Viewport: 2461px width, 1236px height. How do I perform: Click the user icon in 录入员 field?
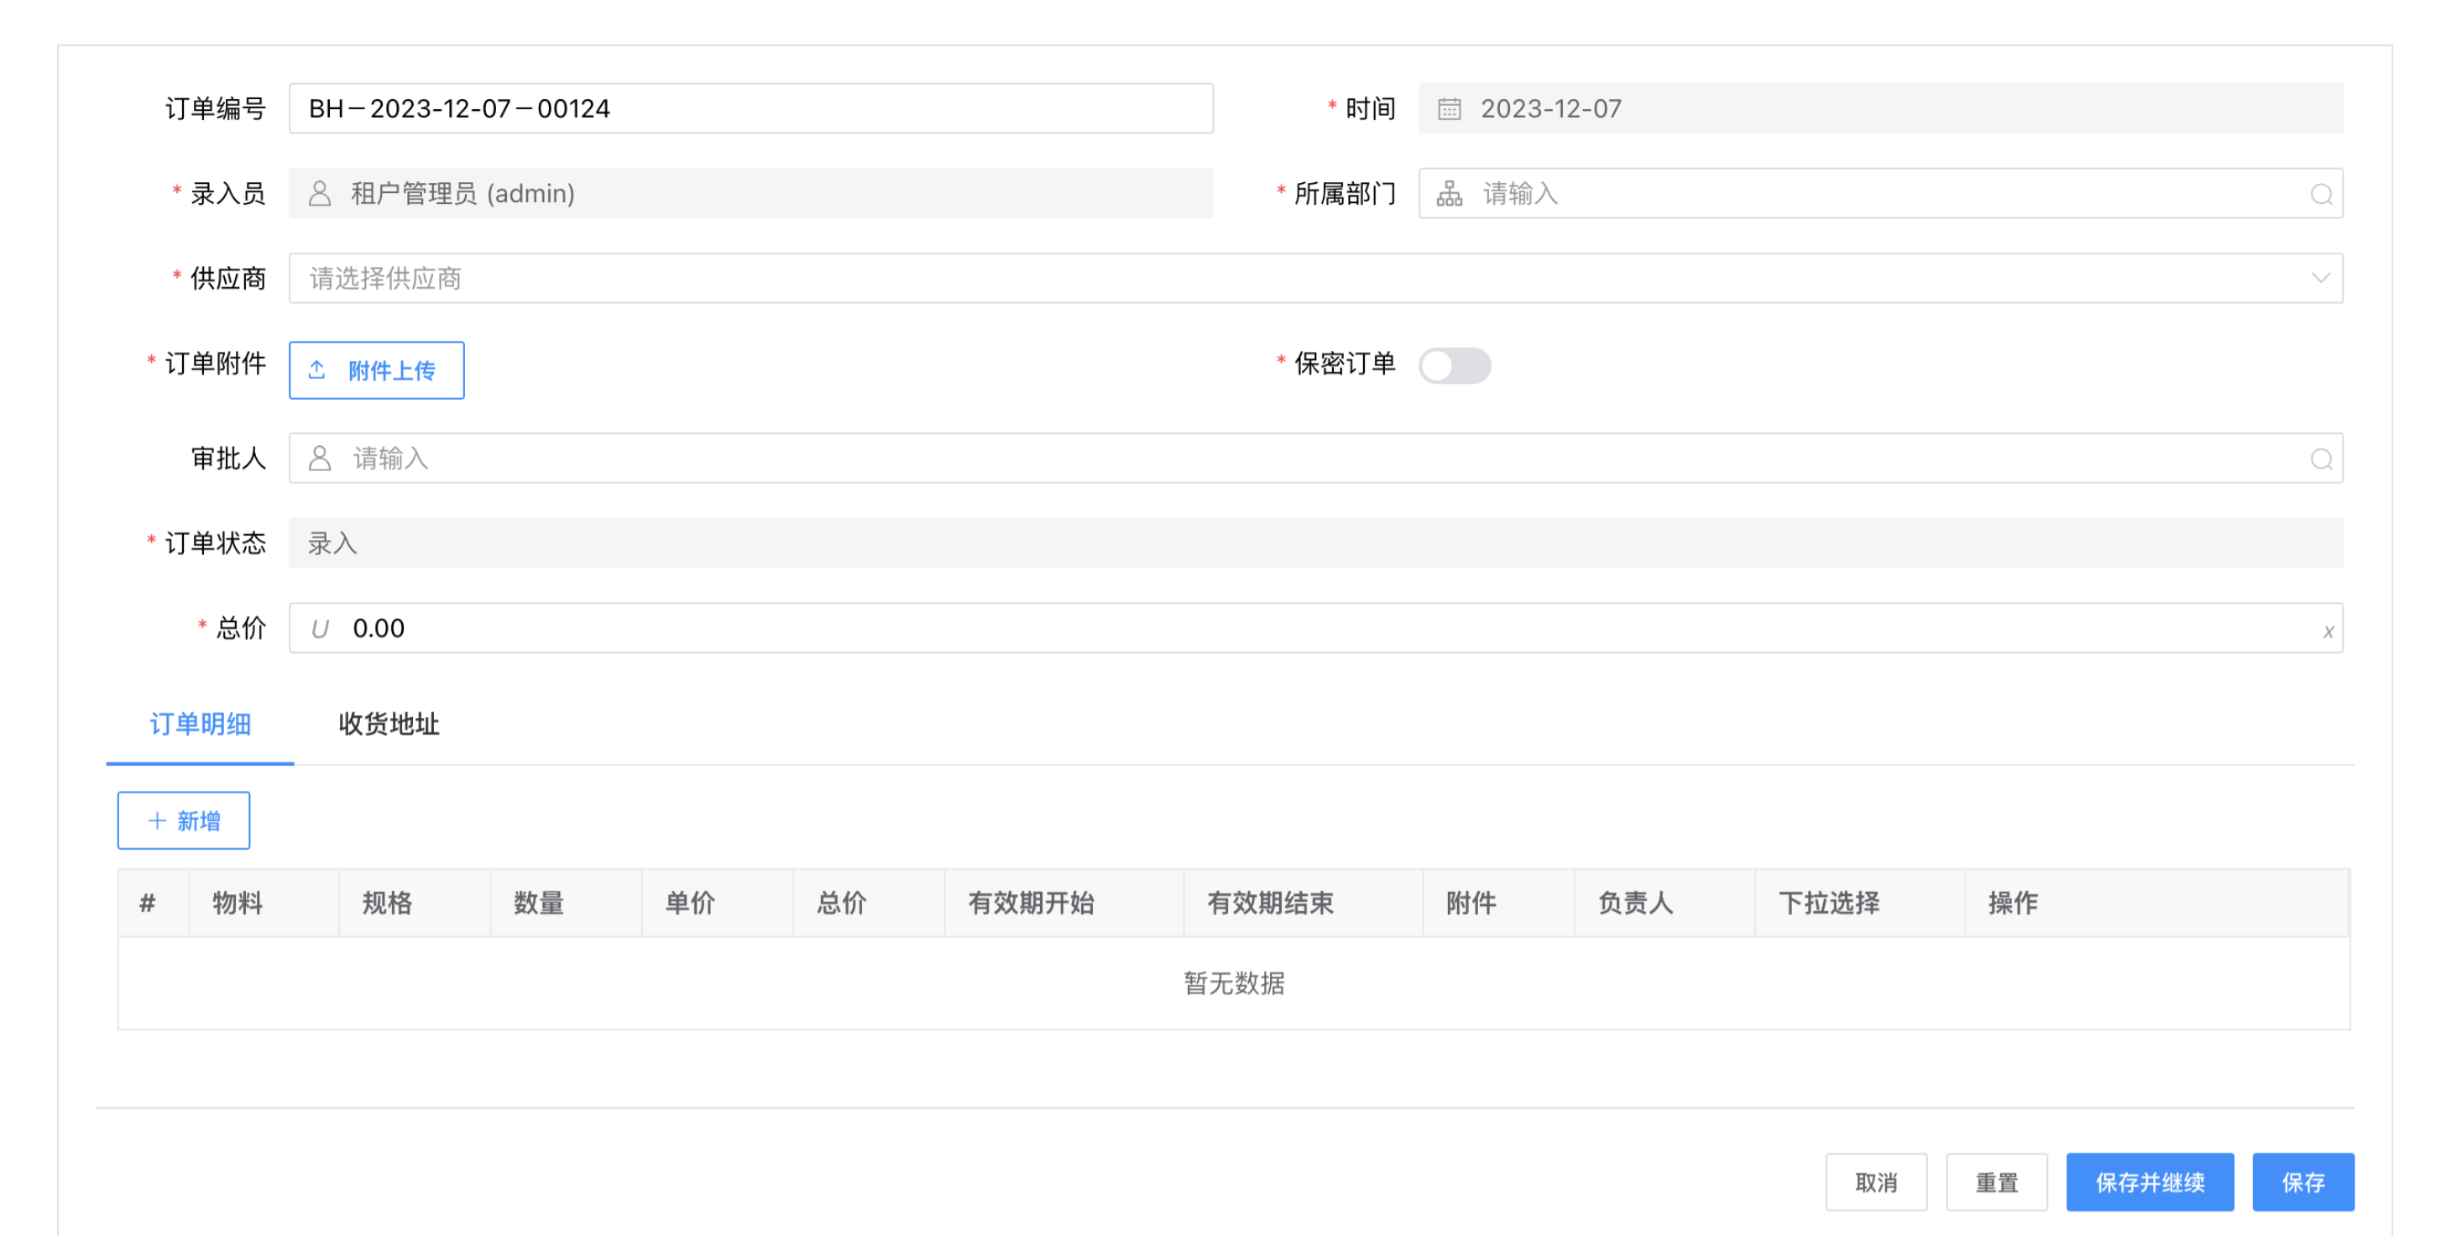pos(320,194)
